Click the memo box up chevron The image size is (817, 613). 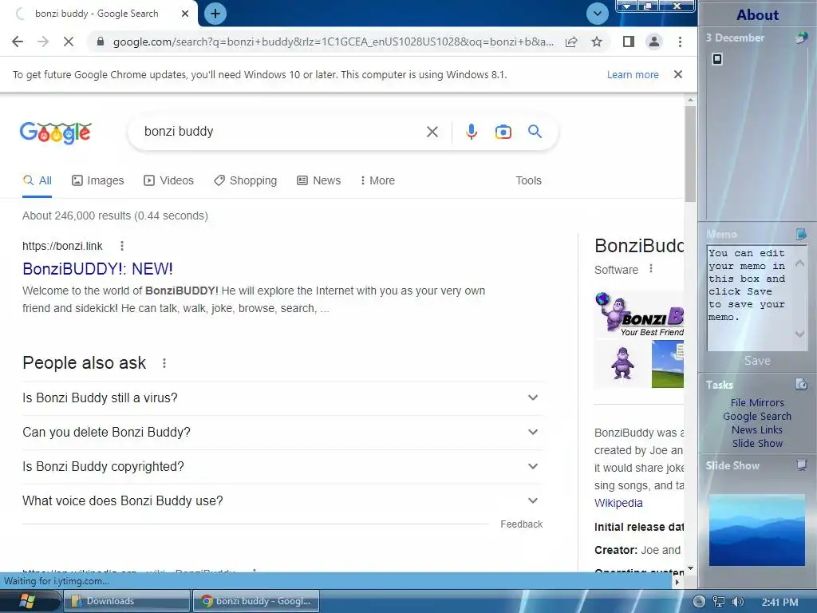click(799, 263)
